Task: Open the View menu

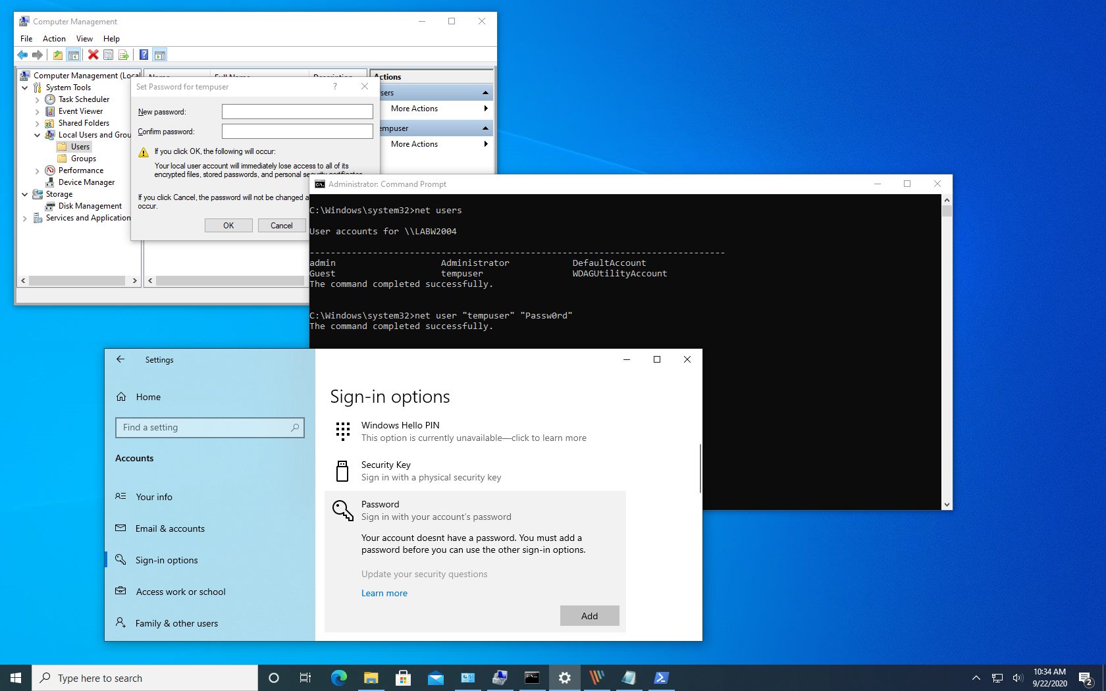Action: (x=84, y=39)
